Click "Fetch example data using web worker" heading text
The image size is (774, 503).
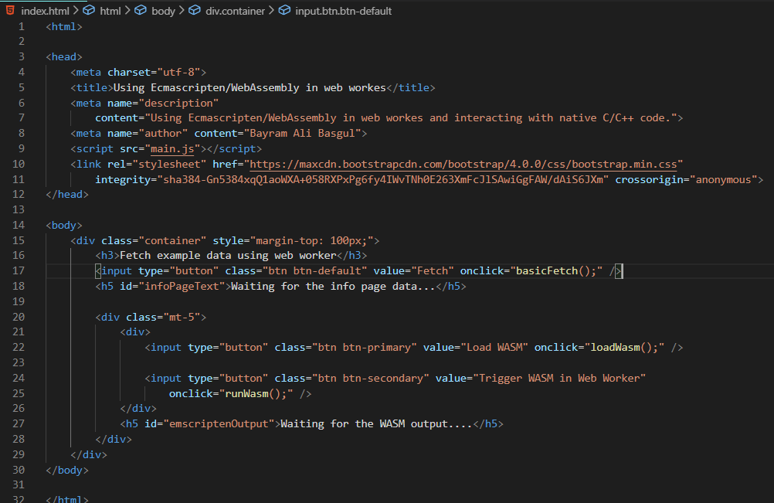tap(228, 255)
